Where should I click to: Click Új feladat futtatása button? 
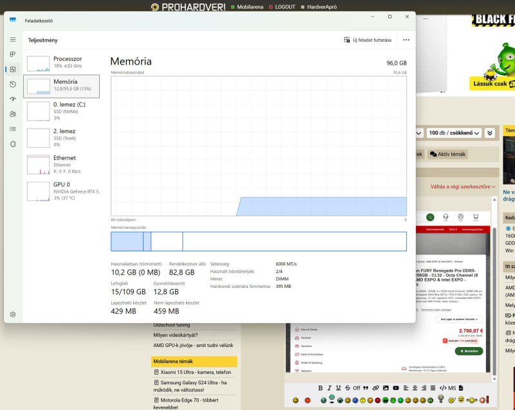[368, 40]
